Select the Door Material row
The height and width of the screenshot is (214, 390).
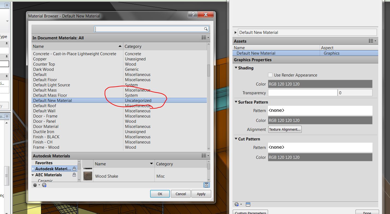coord(119,126)
